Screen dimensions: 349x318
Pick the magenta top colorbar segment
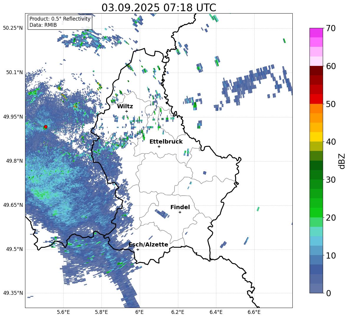click(316, 33)
